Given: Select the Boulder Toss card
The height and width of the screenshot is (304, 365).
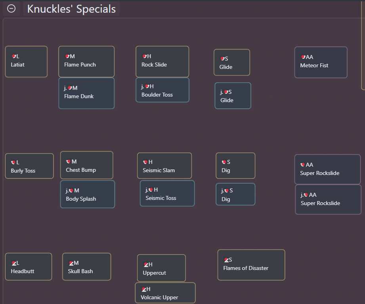Looking at the screenshot, I should tap(162, 90).
